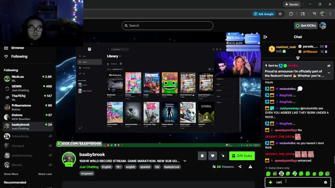Screen dimensions: 335x188
Task: Click speedyymcflyy's 'enhanced' message username
Action: coord(286,161)
